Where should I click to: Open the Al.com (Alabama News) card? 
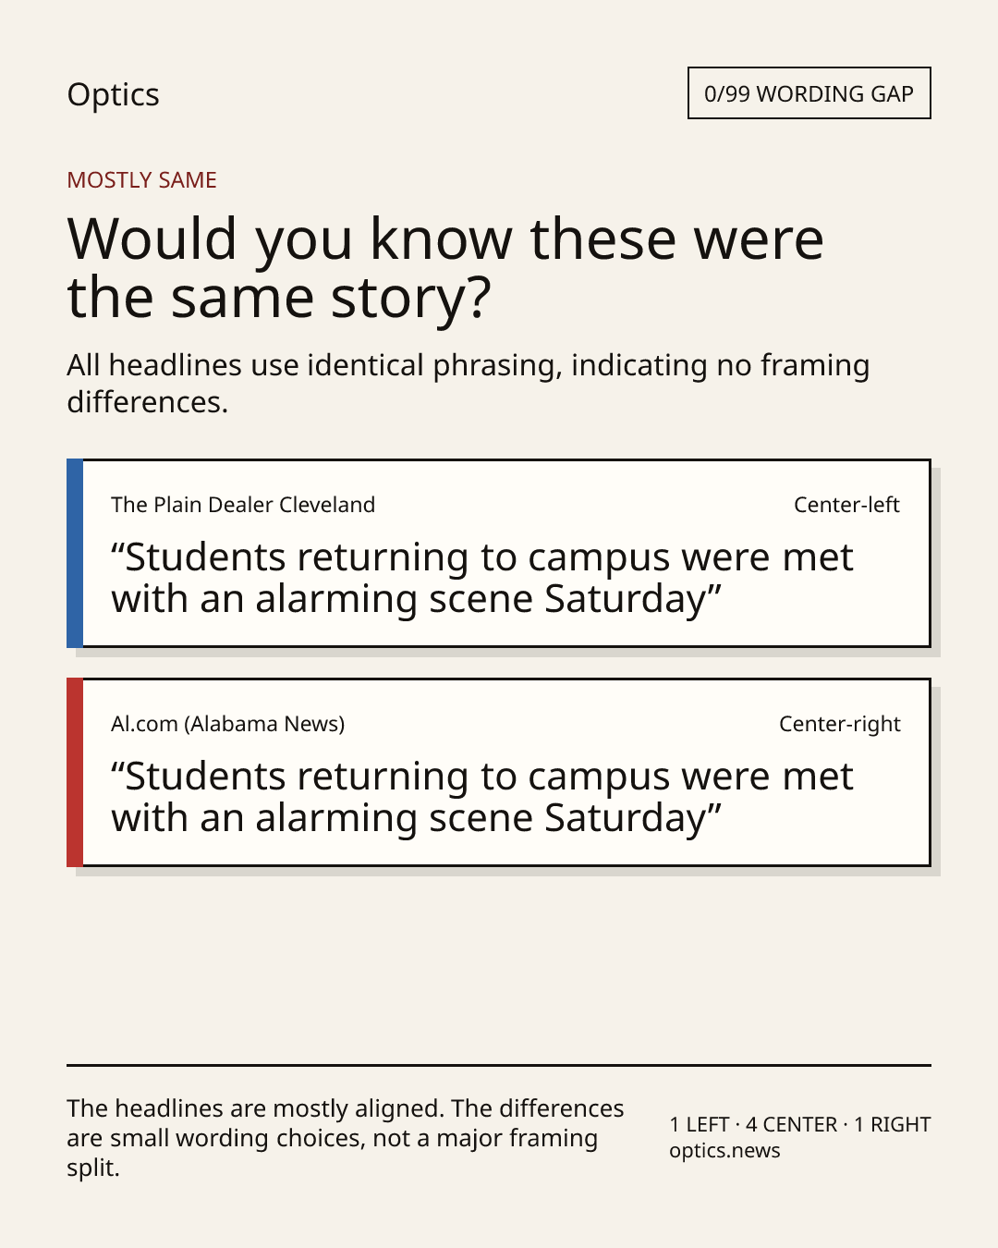(499, 772)
